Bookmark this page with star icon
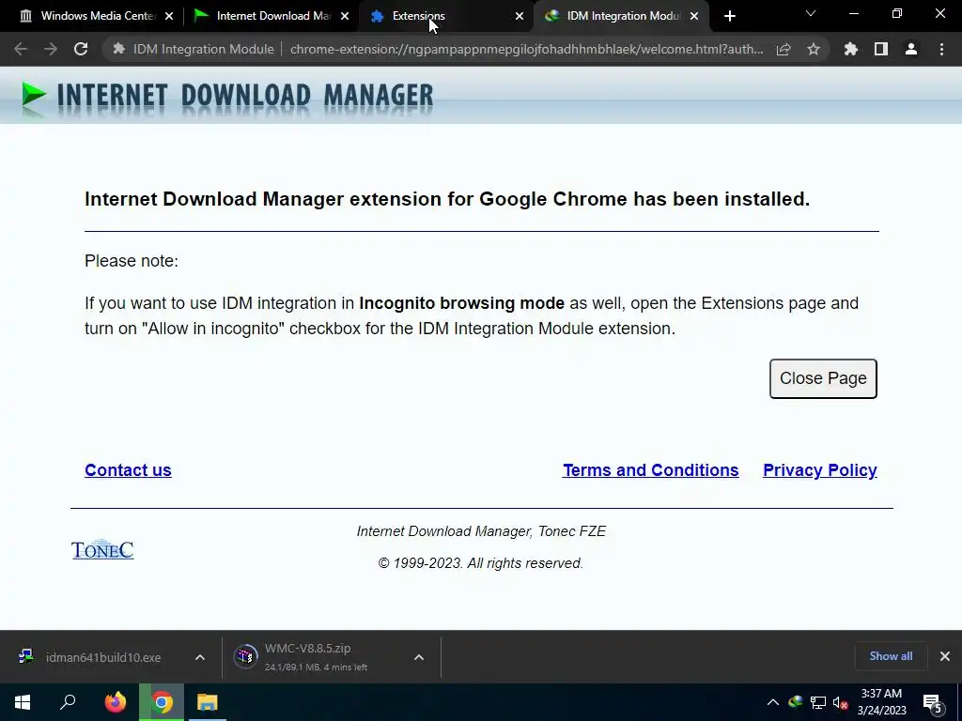The height and width of the screenshot is (721, 962). pos(814,49)
